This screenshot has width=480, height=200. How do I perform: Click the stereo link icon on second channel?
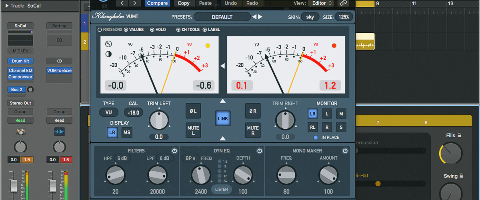59,61
